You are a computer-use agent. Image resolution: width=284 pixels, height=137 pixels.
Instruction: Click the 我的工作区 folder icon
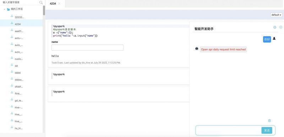coord(8,9)
